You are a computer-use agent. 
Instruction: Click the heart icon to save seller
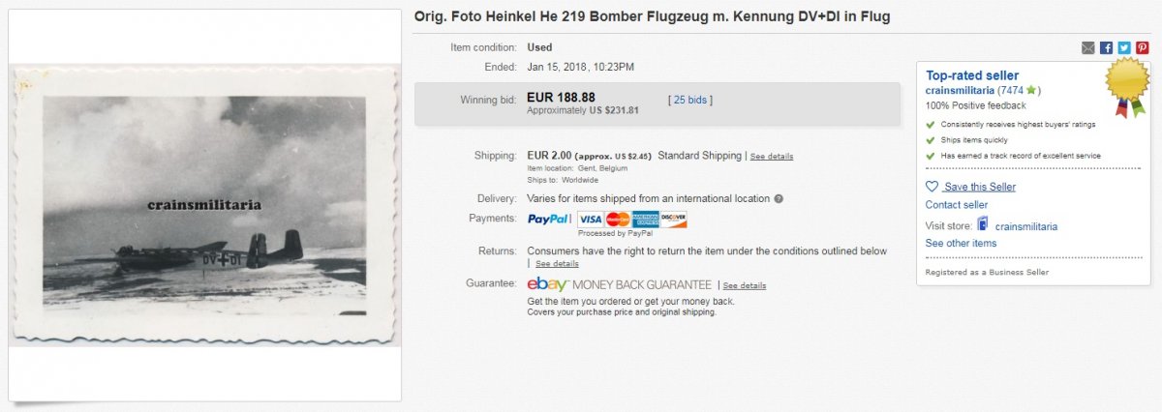click(932, 187)
